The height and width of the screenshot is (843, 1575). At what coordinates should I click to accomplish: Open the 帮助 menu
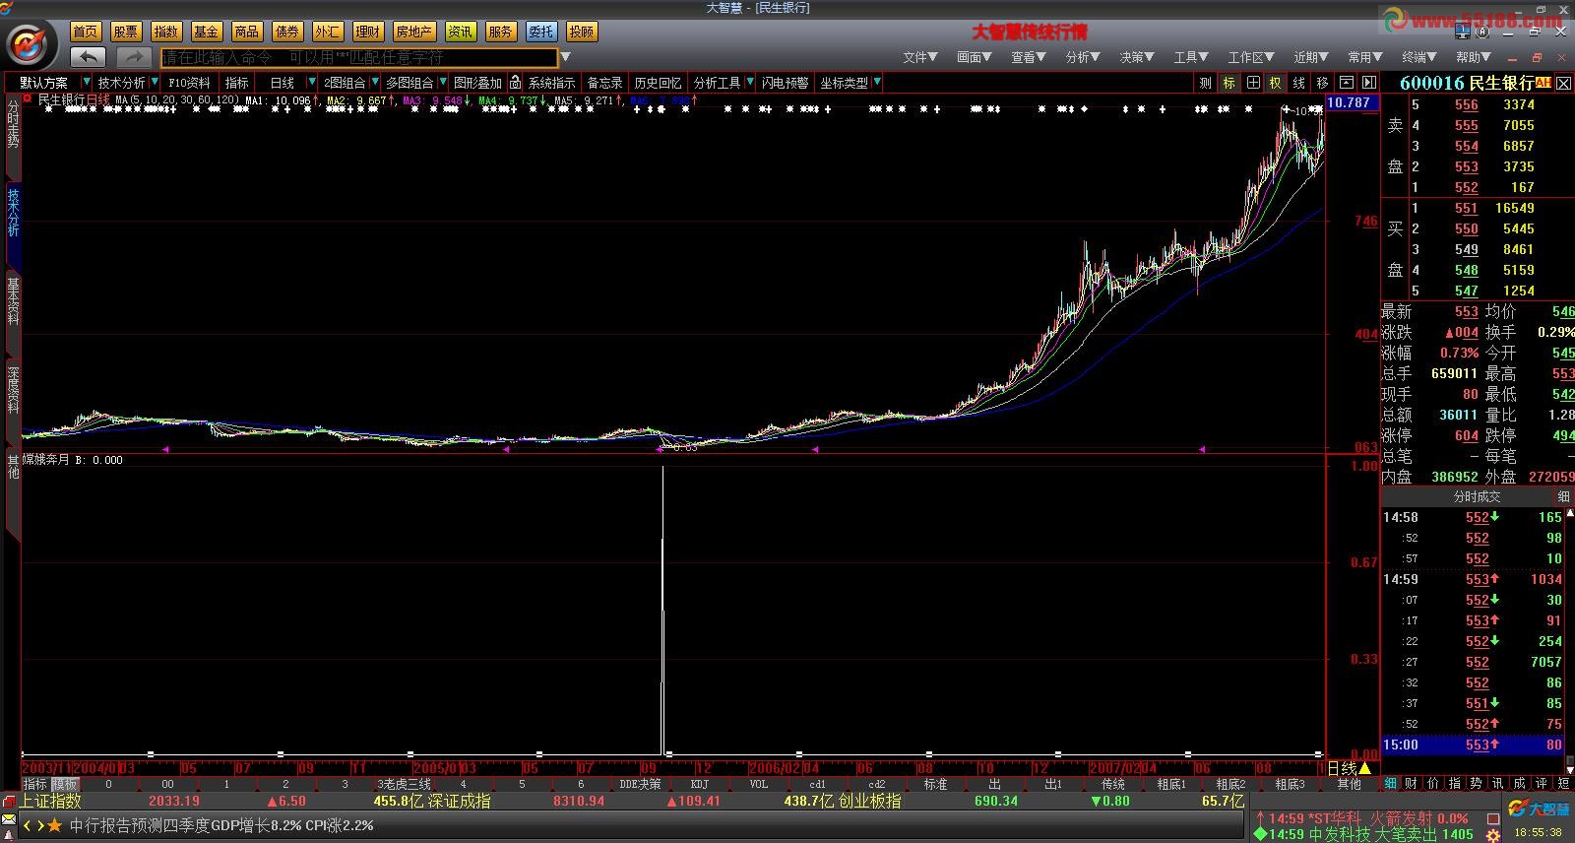coord(1474,57)
